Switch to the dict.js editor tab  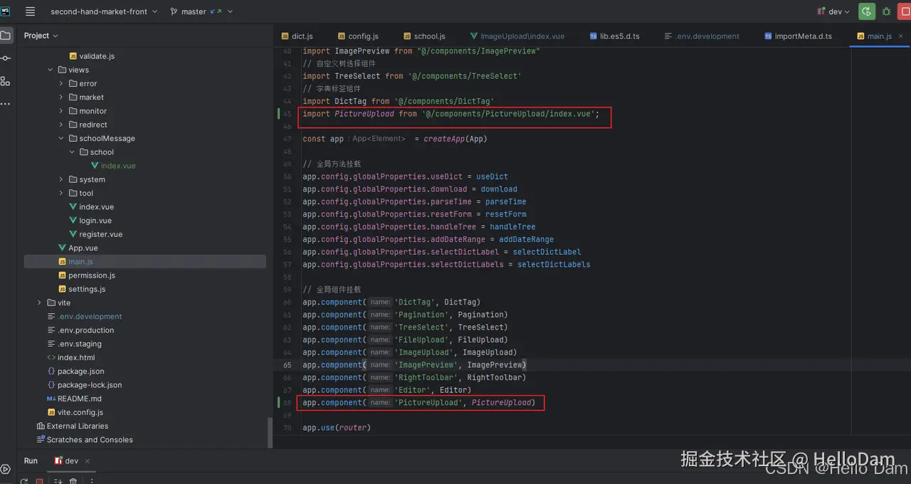[297, 36]
